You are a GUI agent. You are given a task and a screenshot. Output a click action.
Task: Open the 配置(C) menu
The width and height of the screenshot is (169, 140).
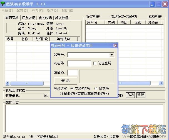pyautogui.click(x=22, y=11)
